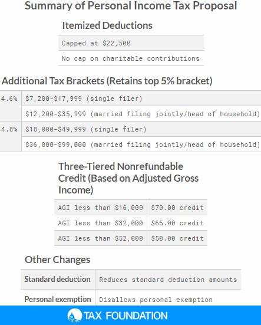Click the $7,200-$17,999 single filer row
The width and height of the screenshot is (261, 325).
pyautogui.click(x=141, y=99)
